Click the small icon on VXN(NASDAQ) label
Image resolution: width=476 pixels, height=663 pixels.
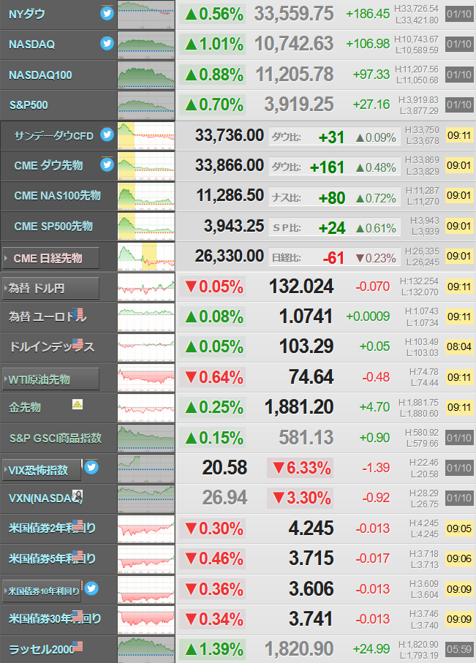(x=78, y=495)
